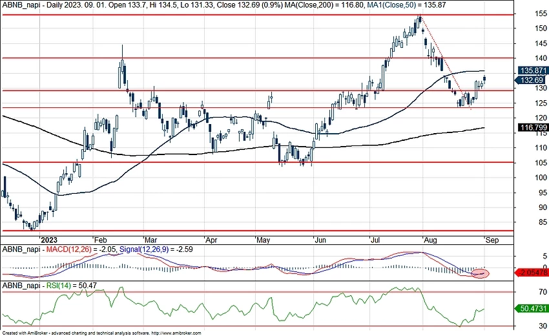
Task: Click the 116.799 MA200 value label
Action: pos(533,127)
